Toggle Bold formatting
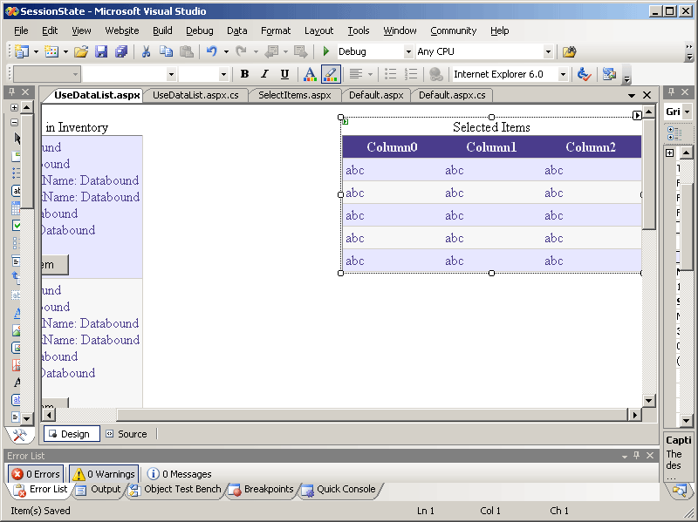Image resolution: width=698 pixels, height=522 pixels. [x=244, y=75]
